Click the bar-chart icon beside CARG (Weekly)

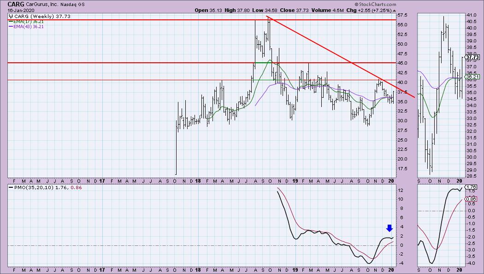click(11, 16)
